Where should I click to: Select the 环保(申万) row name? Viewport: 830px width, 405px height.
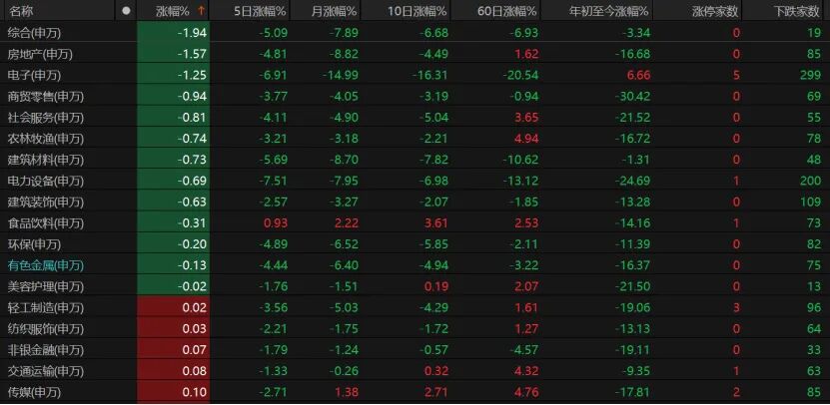point(34,244)
